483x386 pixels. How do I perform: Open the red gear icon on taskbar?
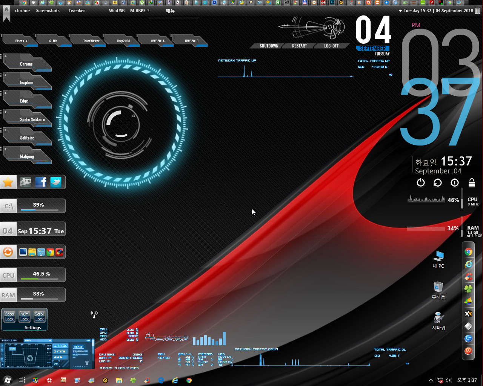pos(49,380)
